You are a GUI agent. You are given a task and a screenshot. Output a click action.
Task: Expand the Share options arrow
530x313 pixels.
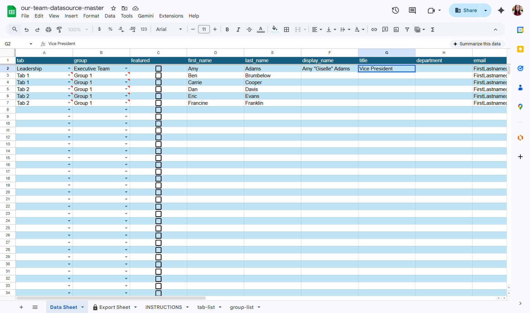click(x=486, y=10)
